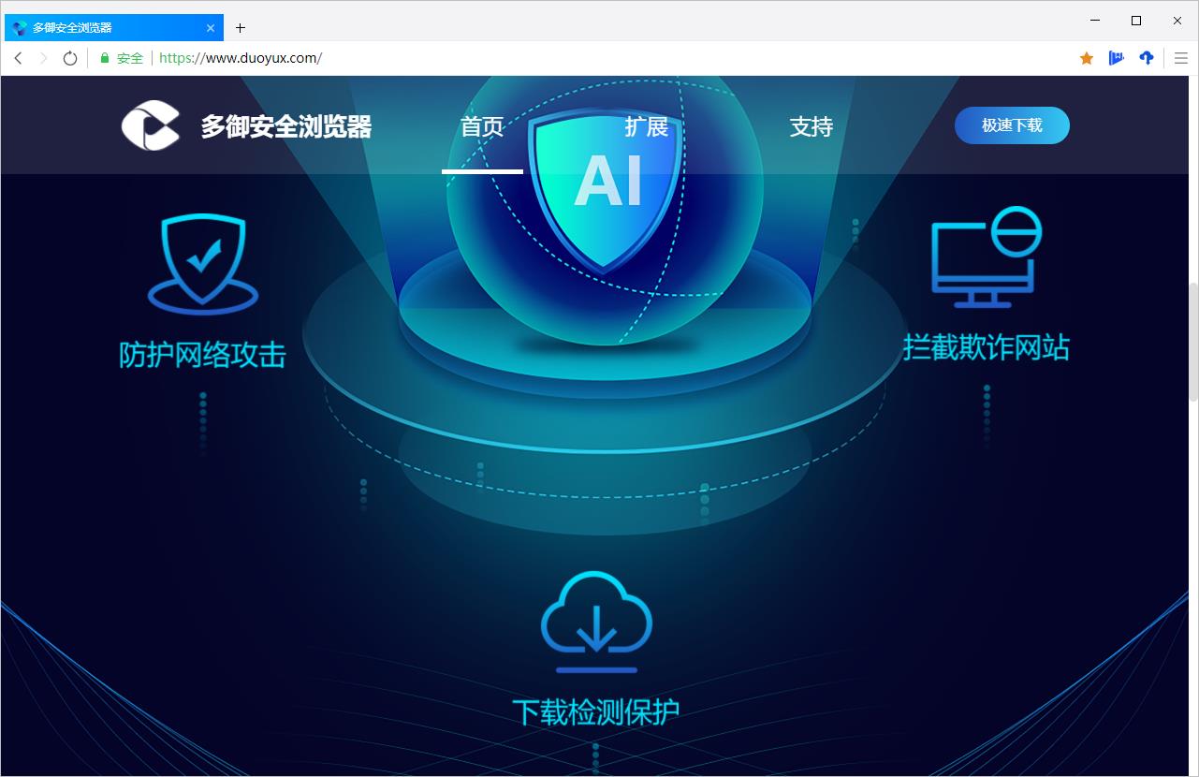Bookmark this page using the star icon
Viewport: 1199px width, 777px height.
(x=1086, y=57)
